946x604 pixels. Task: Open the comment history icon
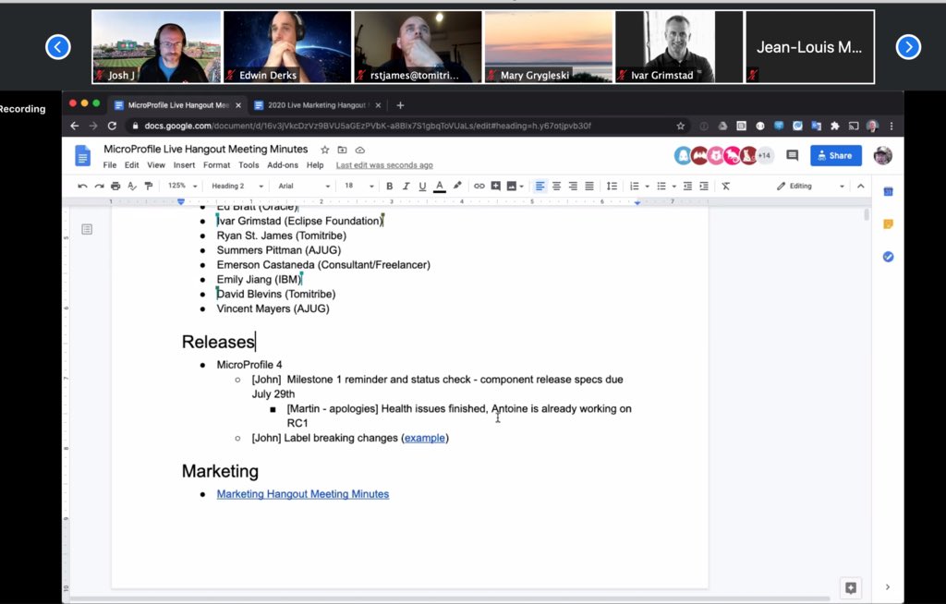pos(792,156)
